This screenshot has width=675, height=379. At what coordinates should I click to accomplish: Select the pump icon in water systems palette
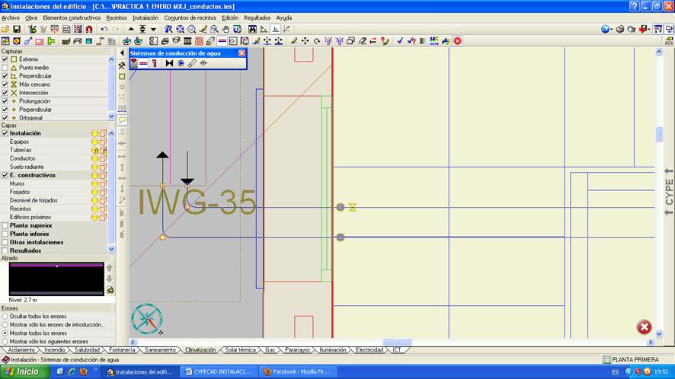181,63
